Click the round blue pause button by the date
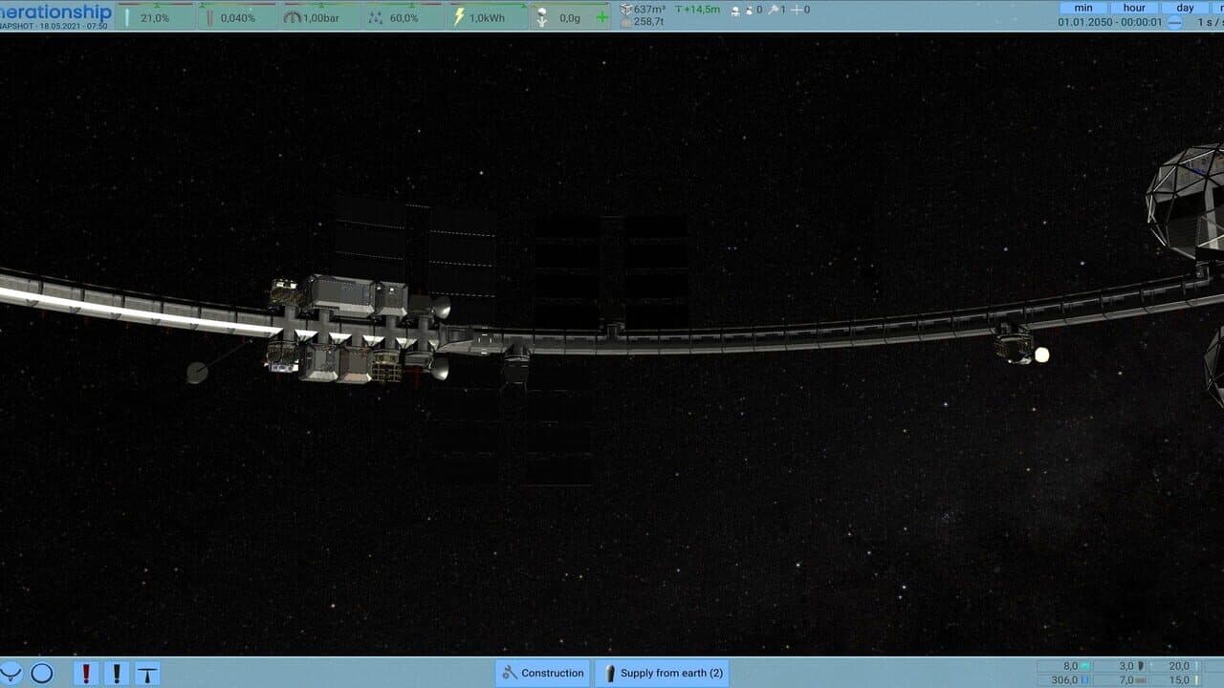The height and width of the screenshot is (688, 1224). tap(1175, 23)
